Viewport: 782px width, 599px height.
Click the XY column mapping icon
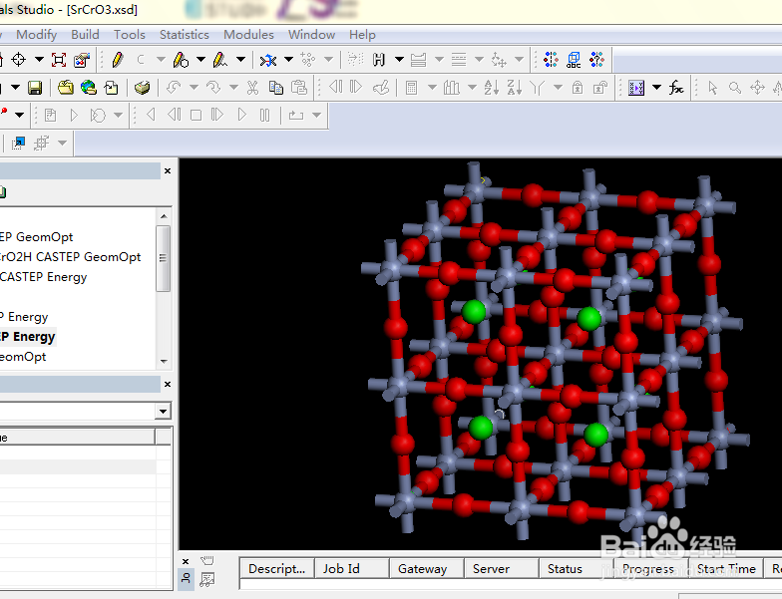pos(636,88)
